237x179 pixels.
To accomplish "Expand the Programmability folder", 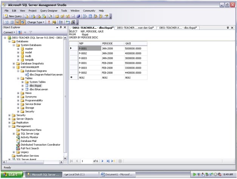I will pyautogui.click(x=18, y=100).
